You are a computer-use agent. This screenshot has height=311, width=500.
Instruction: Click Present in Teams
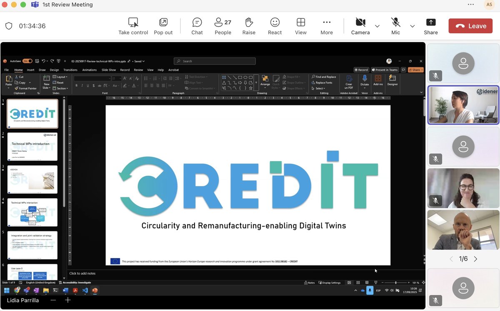pos(384,70)
